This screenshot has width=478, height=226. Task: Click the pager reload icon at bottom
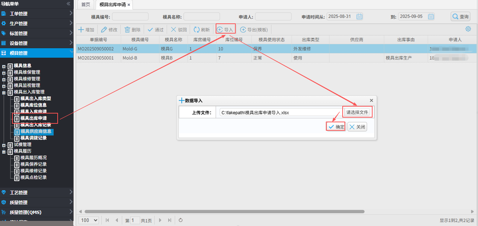coord(181,220)
